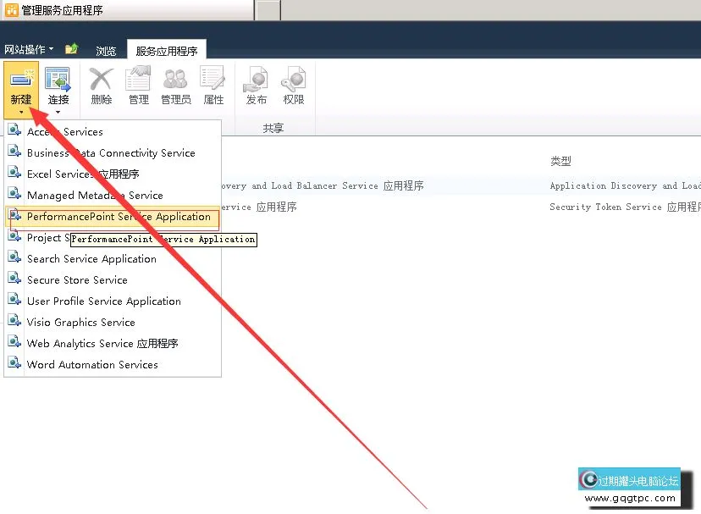The width and height of the screenshot is (701, 514).
Task: Choose Secure Store Service menu item
Action: 77,280
